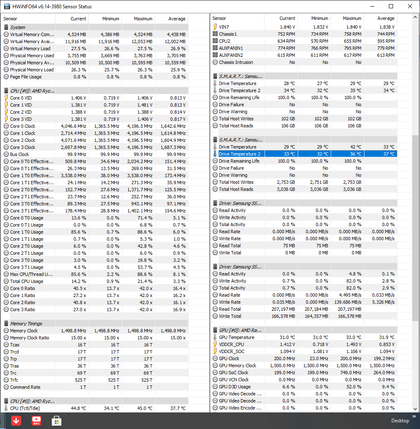Select the GPU Video Encode ... row
The height and width of the screenshot is (429, 420).
tap(304, 408)
